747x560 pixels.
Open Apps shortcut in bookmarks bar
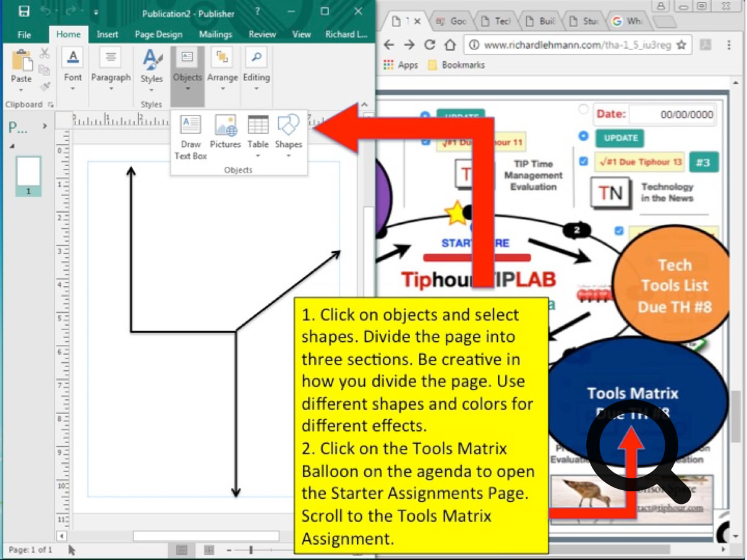[x=401, y=65]
